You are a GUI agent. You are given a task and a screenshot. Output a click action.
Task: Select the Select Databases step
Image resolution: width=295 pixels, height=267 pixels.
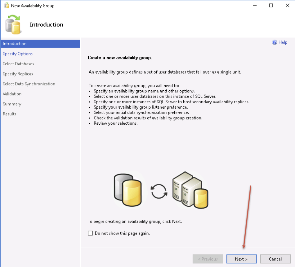click(x=18, y=64)
